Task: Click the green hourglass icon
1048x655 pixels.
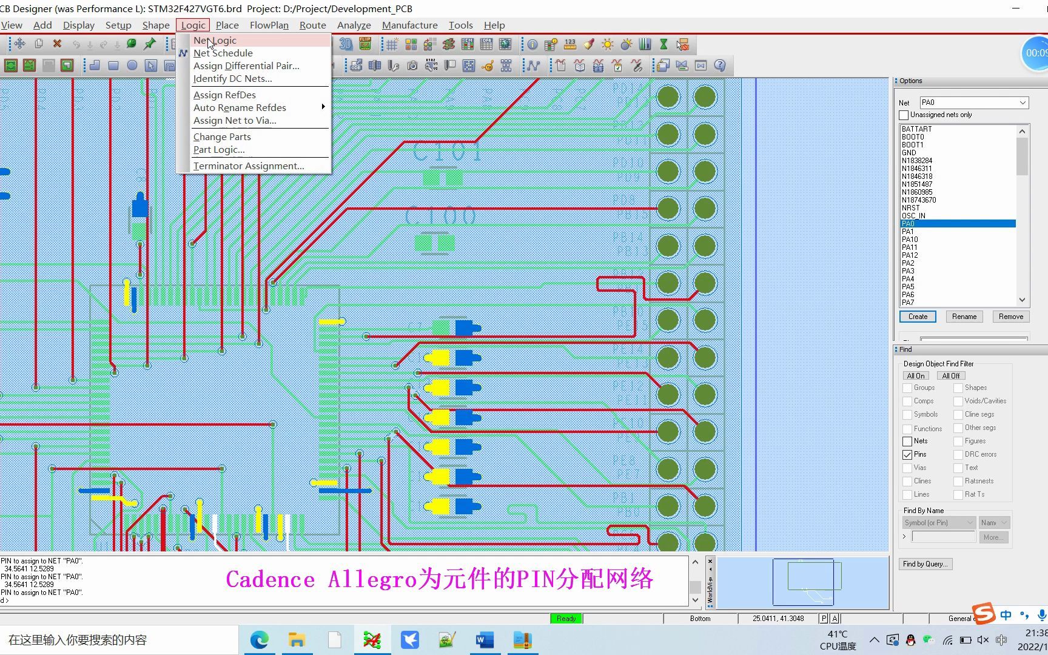Action: coord(663,44)
